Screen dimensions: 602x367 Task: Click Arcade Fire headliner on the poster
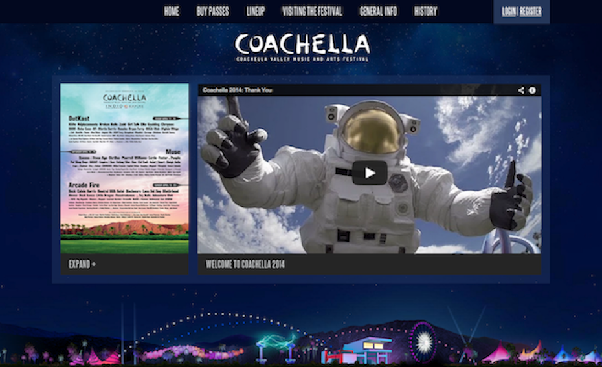click(x=84, y=185)
